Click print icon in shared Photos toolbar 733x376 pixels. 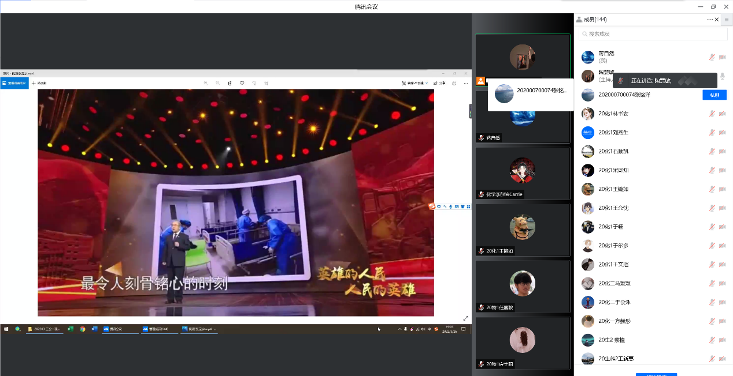tap(454, 83)
